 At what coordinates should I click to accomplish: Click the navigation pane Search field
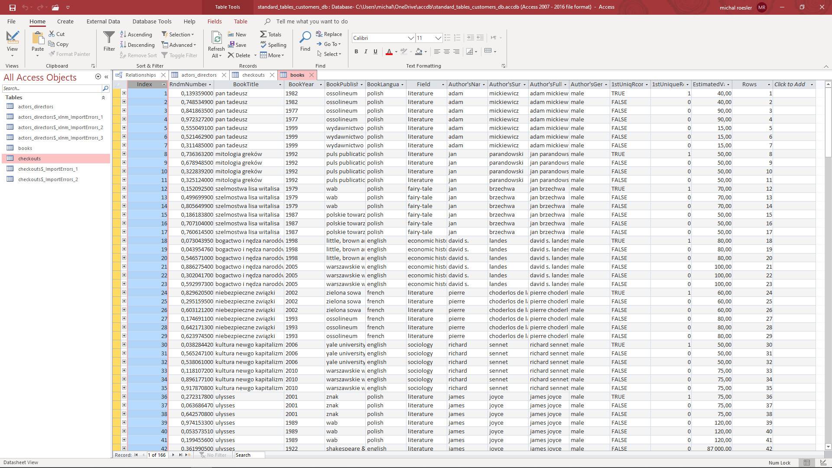click(x=52, y=88)
